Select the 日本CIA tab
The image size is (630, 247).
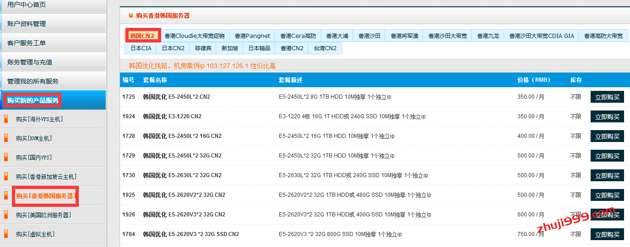point(141,48)
